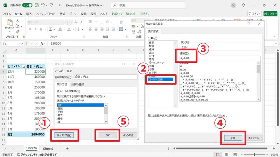Select 合計 in summarize list

(x=80, y=105)
